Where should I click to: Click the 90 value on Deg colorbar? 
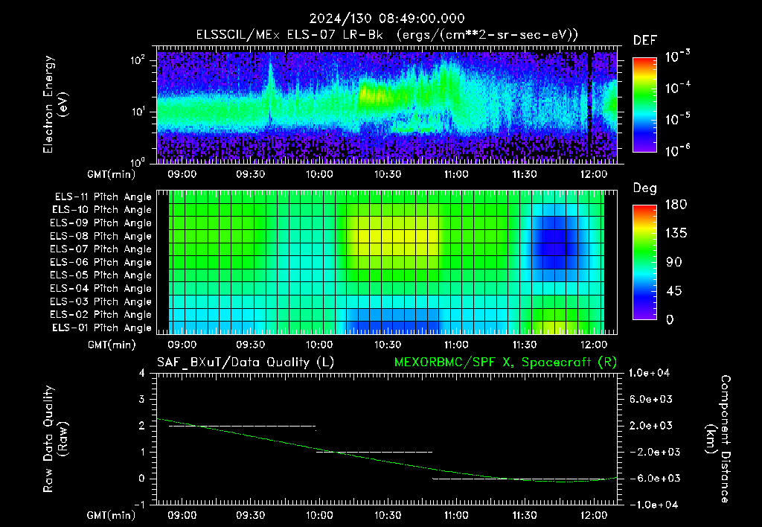click(674, 262)
